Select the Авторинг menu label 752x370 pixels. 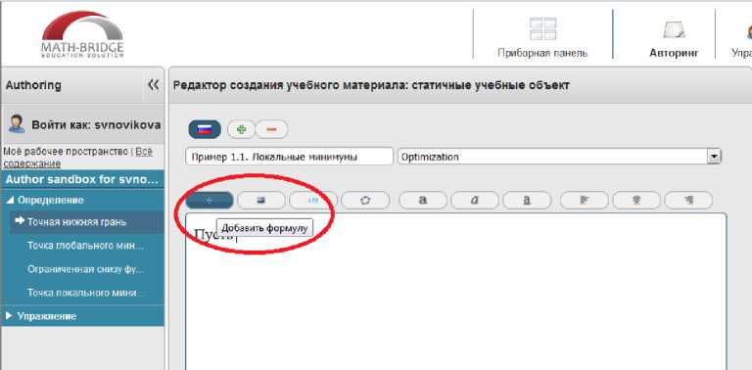tap(674, 53)
